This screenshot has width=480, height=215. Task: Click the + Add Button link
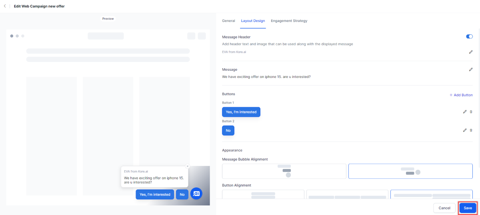pyautogui.click(x=461, y=95)
